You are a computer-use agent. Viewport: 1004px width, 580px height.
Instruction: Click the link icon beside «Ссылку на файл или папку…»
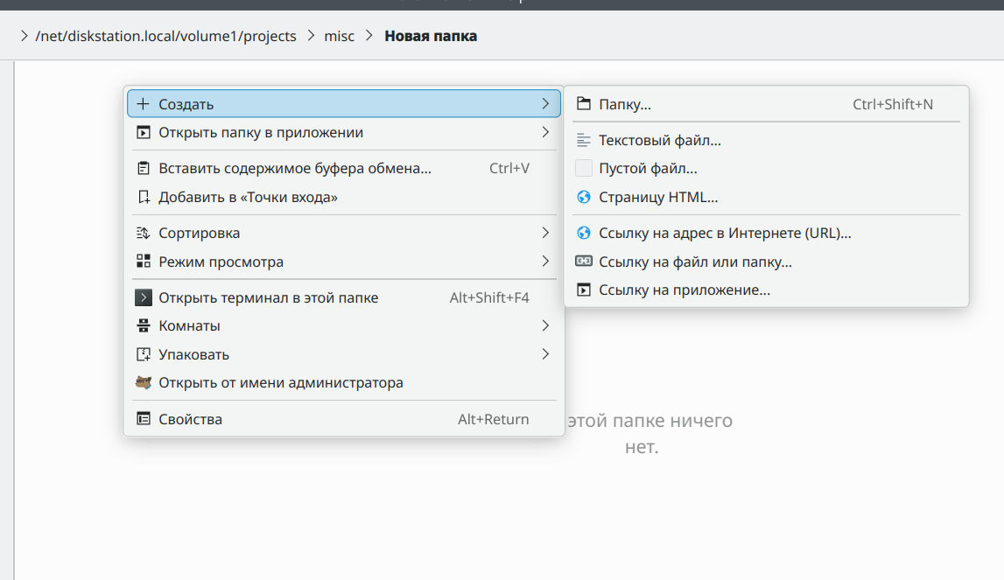(584, 262)
